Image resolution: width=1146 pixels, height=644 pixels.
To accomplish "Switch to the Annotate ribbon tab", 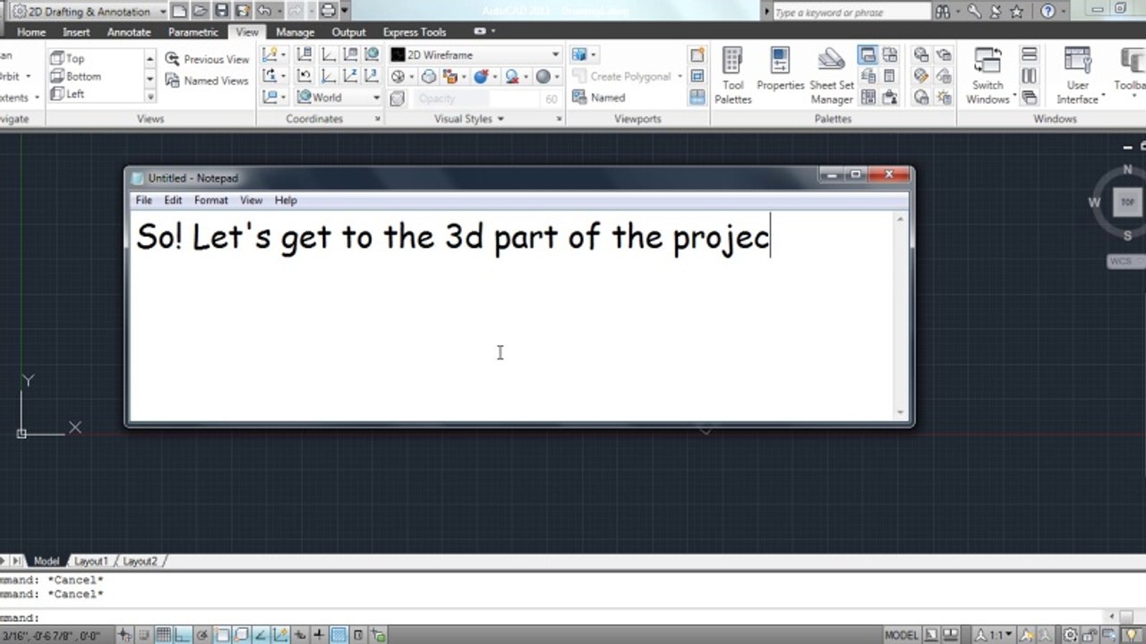I will 129,32.
